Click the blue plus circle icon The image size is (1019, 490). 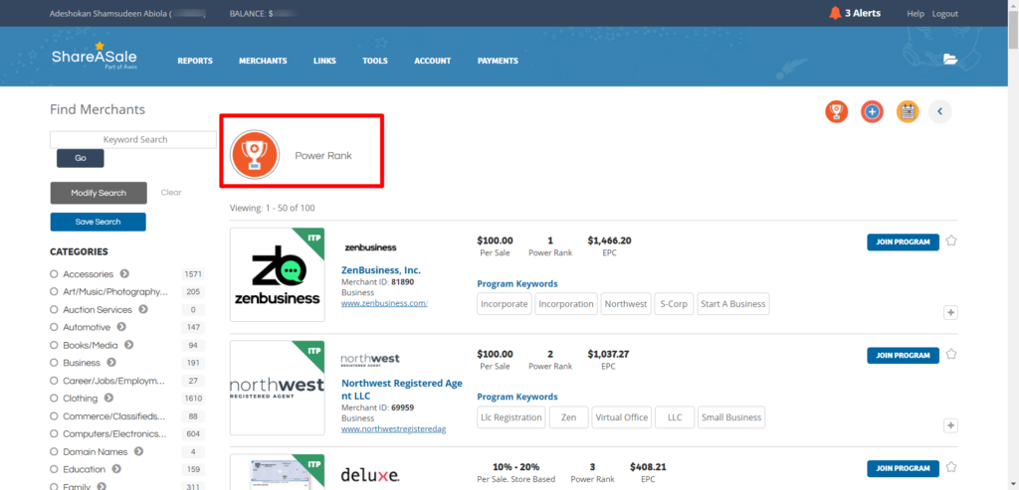tap(872, 111)
